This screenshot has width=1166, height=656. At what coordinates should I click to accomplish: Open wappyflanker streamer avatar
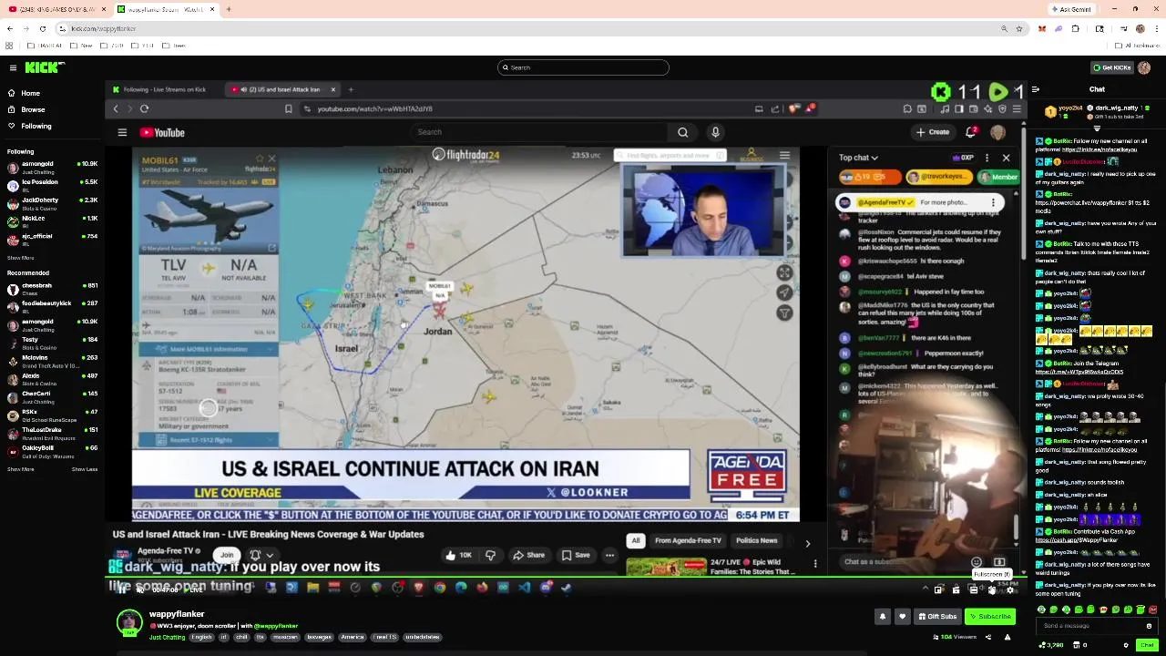coord(129,622)
